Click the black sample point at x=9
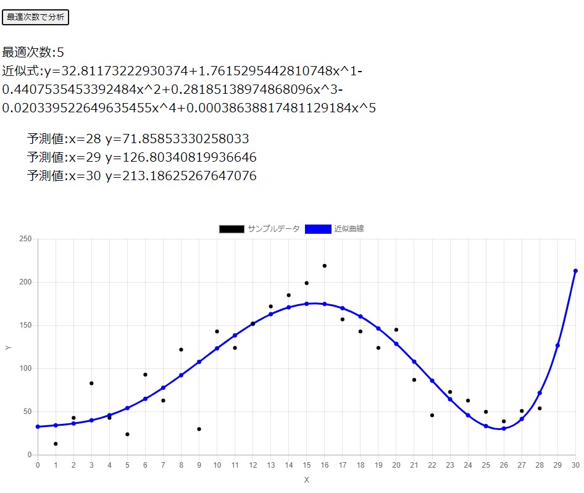 [199, 429]
